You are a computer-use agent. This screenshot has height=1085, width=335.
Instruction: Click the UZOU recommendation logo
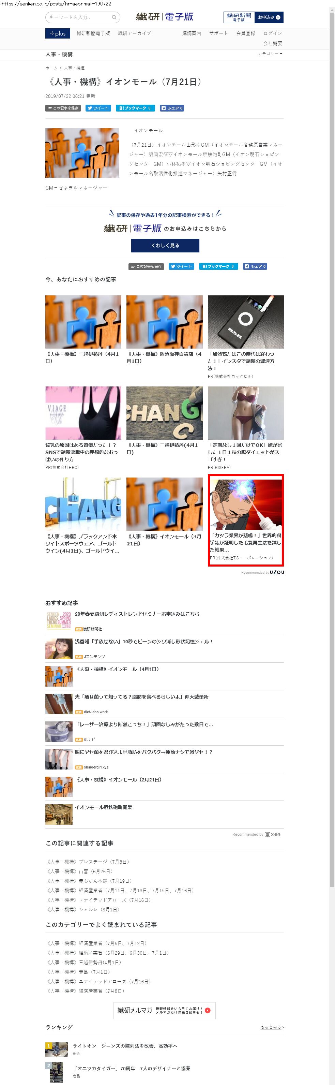(x=277, y=572)
